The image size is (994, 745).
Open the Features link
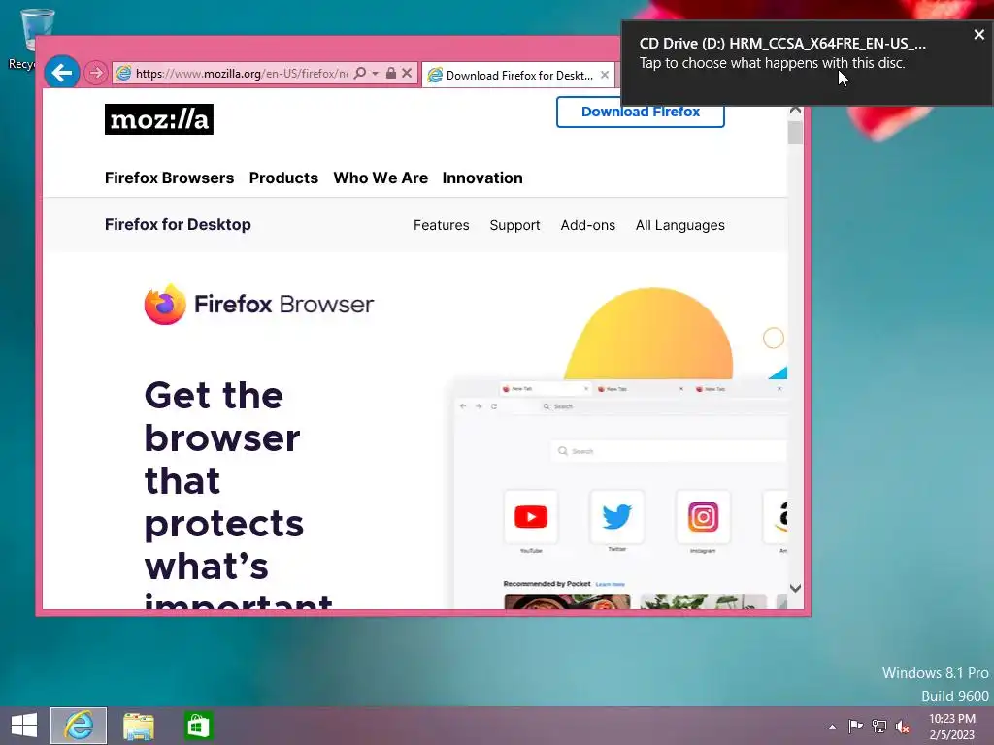(x=442, y=225)
